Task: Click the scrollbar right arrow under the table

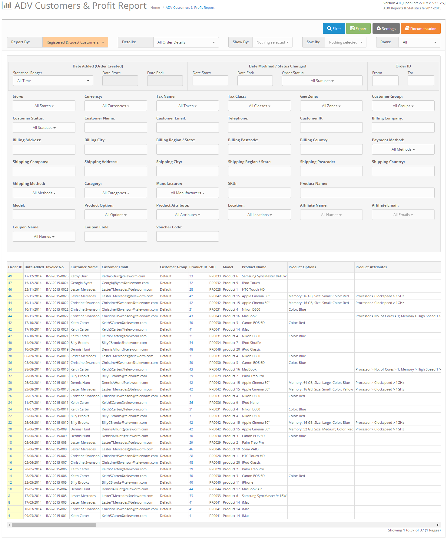Action: point(438,525)
